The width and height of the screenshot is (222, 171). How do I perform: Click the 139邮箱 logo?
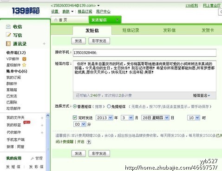point(26,11)
